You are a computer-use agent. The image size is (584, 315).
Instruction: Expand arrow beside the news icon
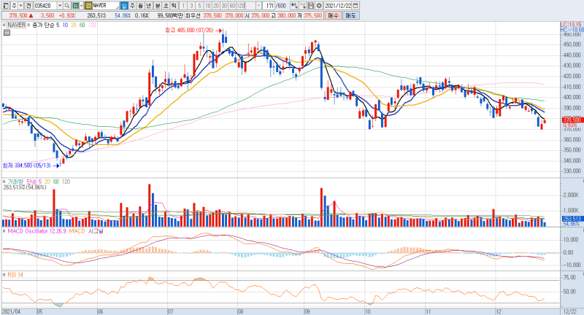coord(82,6)
